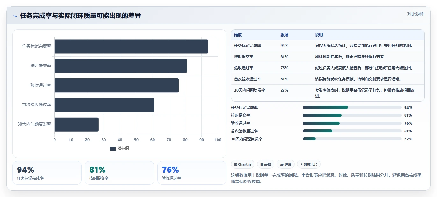Click the 94% table data cell
Viewport: 437px width, 197px height.
[284, 46]
